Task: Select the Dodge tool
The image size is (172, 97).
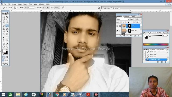Action: pos(7,34)
